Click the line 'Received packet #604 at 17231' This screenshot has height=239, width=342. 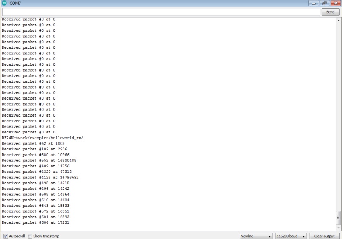tap(36, 223)
